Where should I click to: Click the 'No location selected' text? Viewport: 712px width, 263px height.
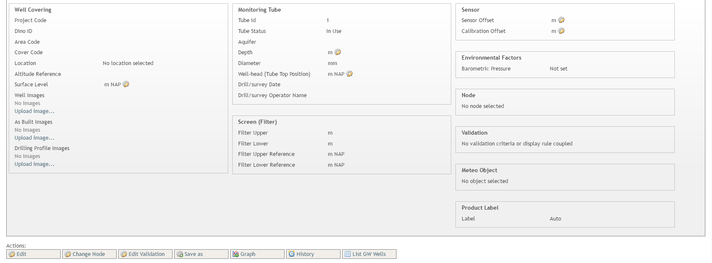click(128, 63)
